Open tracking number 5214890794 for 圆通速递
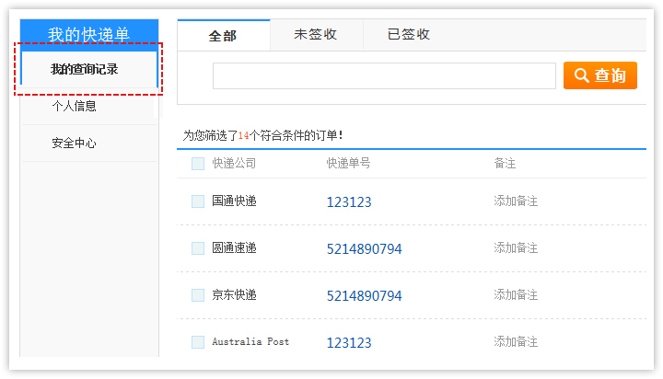The height and width of the screenshot is (379, 663). click(x=364, y=248)
